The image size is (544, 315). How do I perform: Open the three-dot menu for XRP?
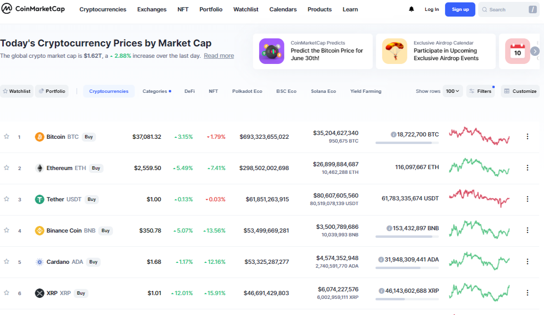coord(527,293)
